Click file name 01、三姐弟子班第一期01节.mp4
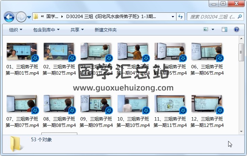247x156 pixels. pyautogui.click(x=22, y=70)
